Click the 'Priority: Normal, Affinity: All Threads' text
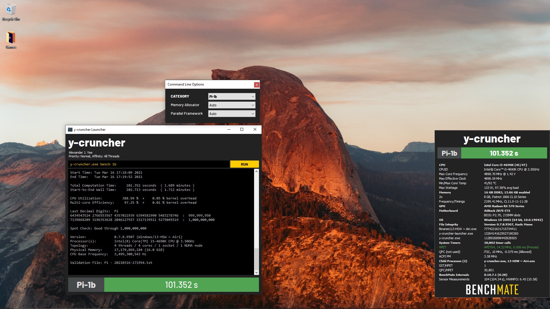The height and width of the screenshot is (309, 550). pos(94,156)
